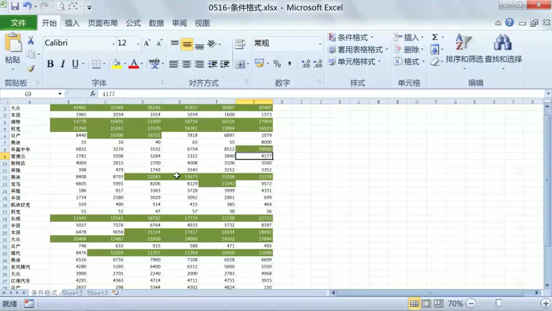
Task: Open the 文件 tab
Action: click(18, 23)
